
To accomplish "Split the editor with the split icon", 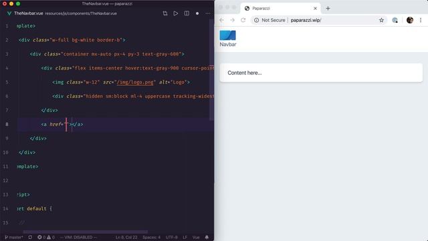I will (187, 13).
